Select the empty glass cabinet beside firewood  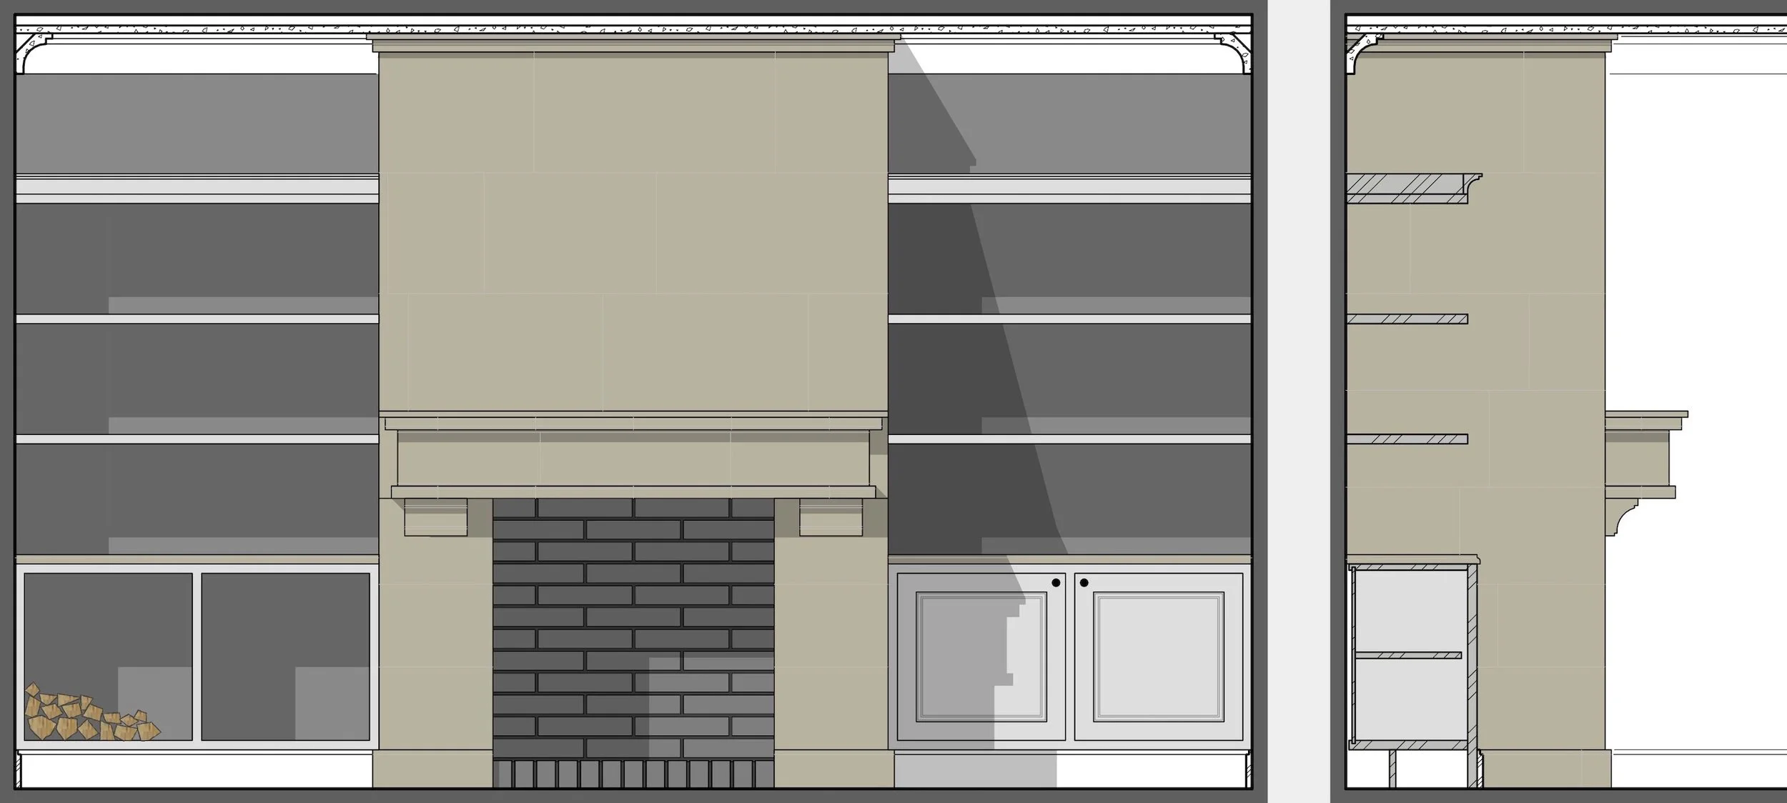[285, 656]
